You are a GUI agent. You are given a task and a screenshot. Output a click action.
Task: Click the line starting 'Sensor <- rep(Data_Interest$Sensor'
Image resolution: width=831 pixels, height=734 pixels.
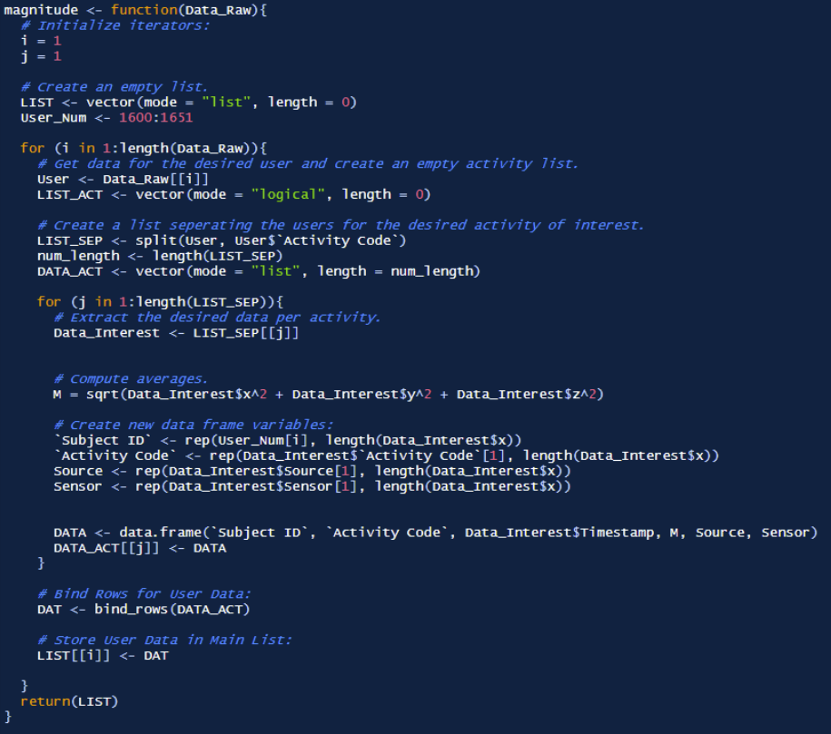(x=312, y=486)
